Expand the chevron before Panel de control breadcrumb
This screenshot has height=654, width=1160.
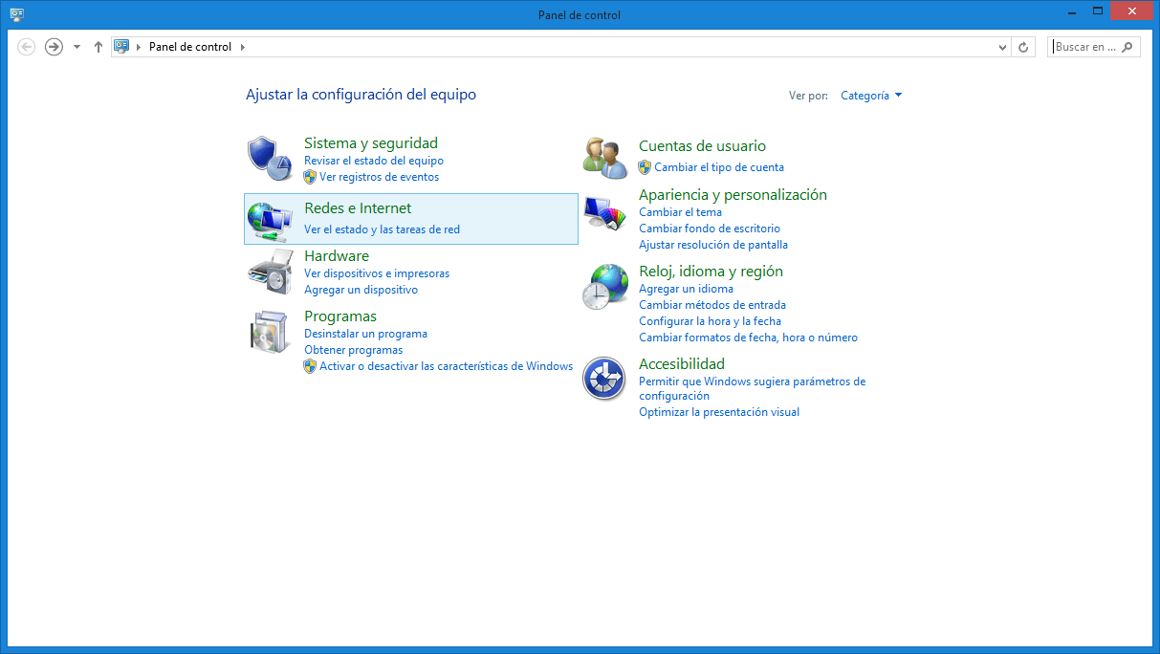[140, 47]
